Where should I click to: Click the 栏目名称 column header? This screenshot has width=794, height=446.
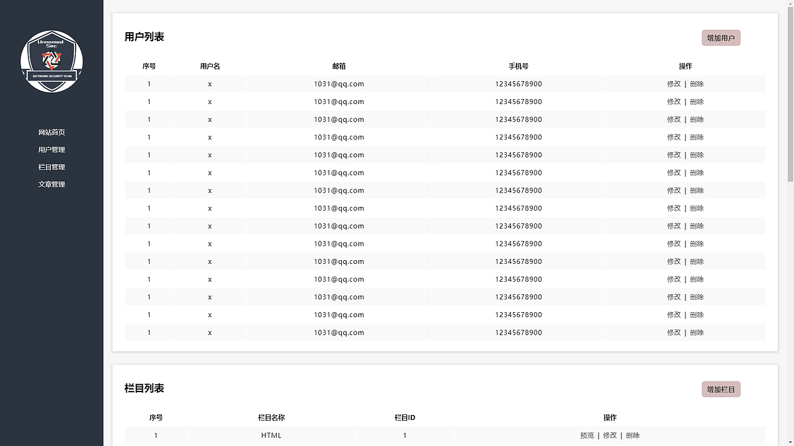point(271,418)
